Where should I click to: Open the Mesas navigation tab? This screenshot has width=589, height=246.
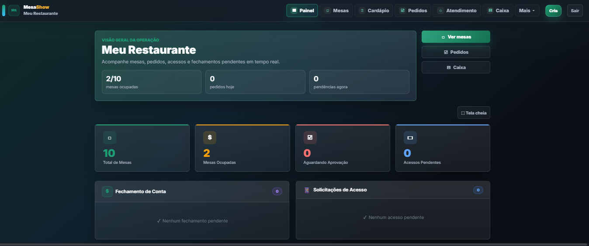click(336, 10)
